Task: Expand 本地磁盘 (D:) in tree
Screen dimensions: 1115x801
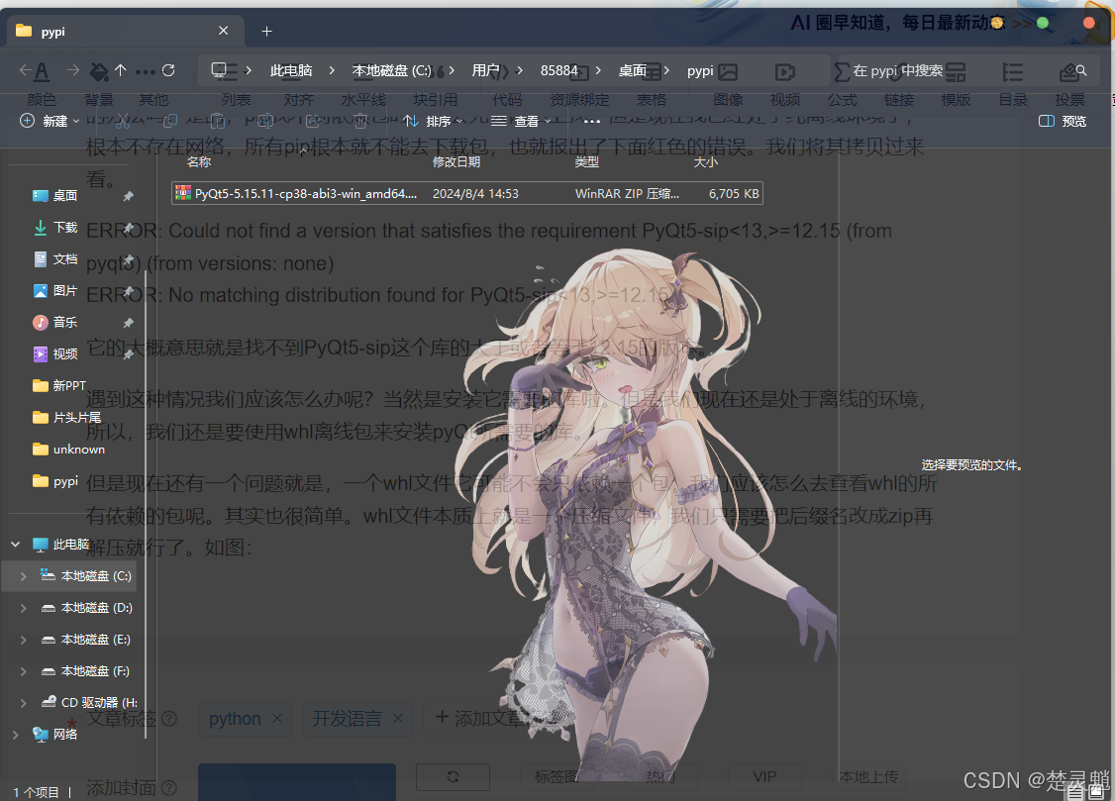Action: [23, 608]
